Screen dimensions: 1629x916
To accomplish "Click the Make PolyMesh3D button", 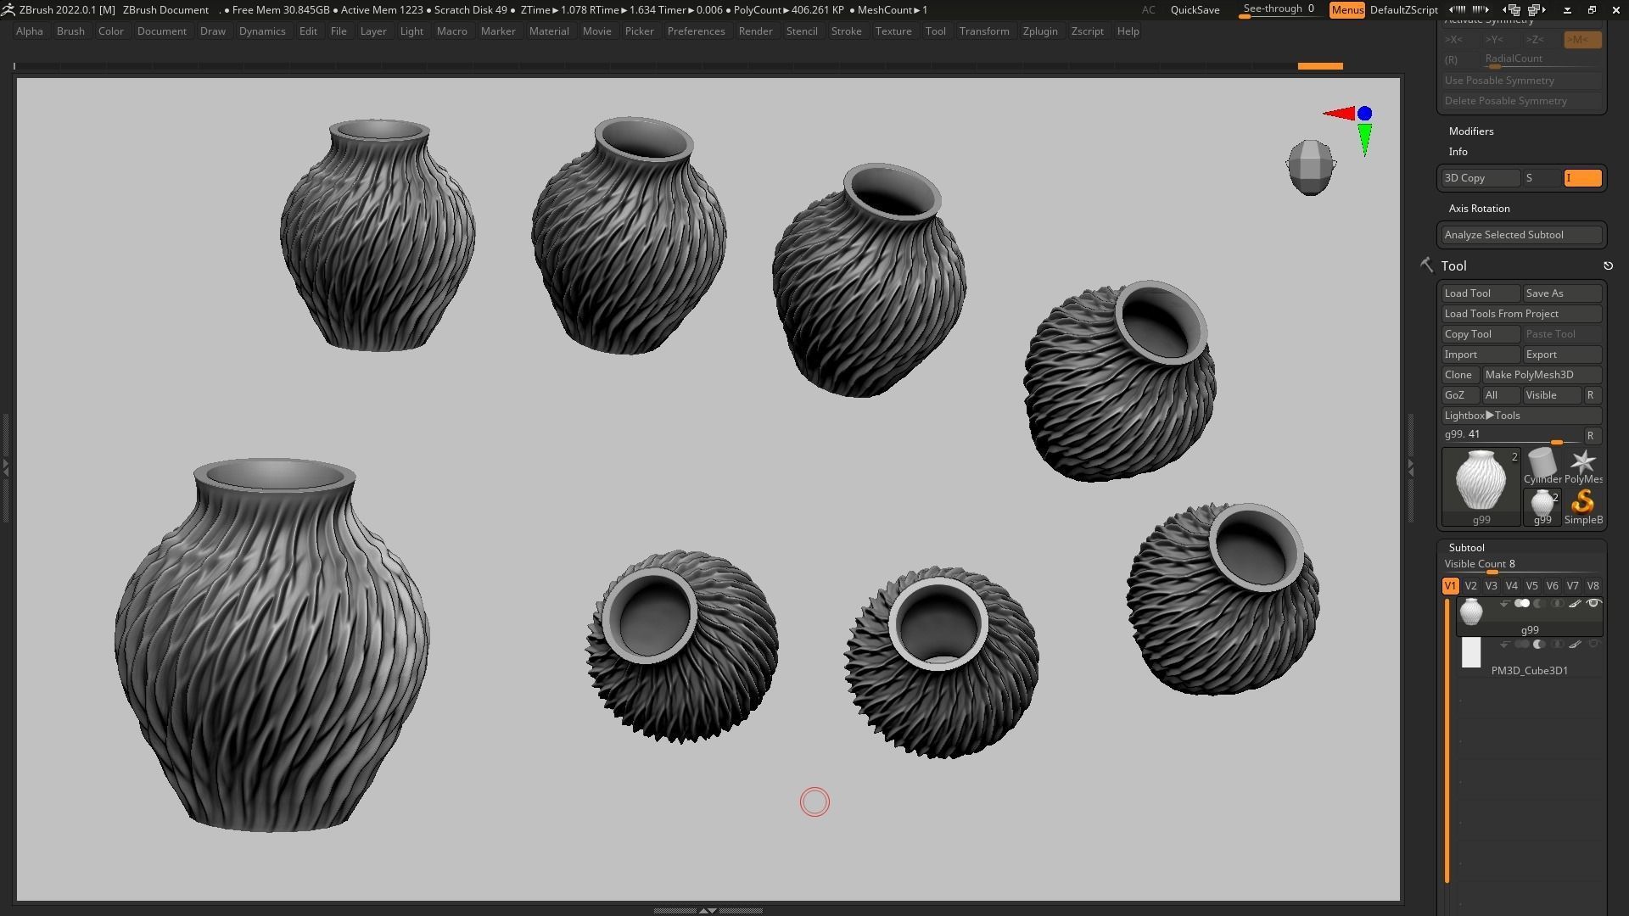I will coord(1541,375).
